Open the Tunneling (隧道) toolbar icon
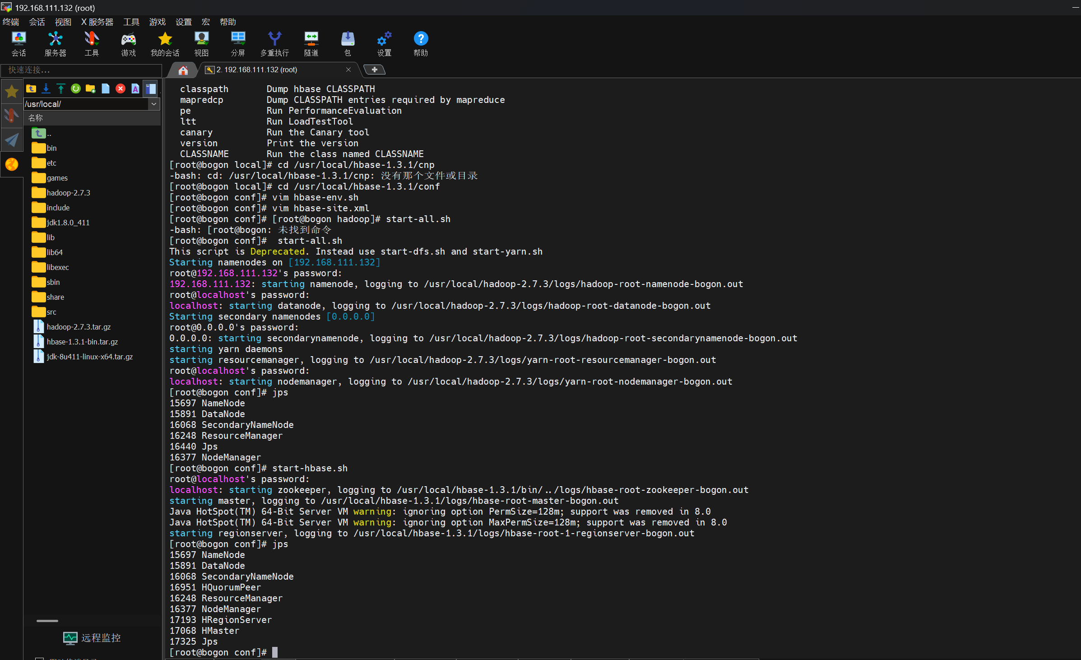Image resolution: width=1081 pixels, height=660 pixels. pos(311,44)
